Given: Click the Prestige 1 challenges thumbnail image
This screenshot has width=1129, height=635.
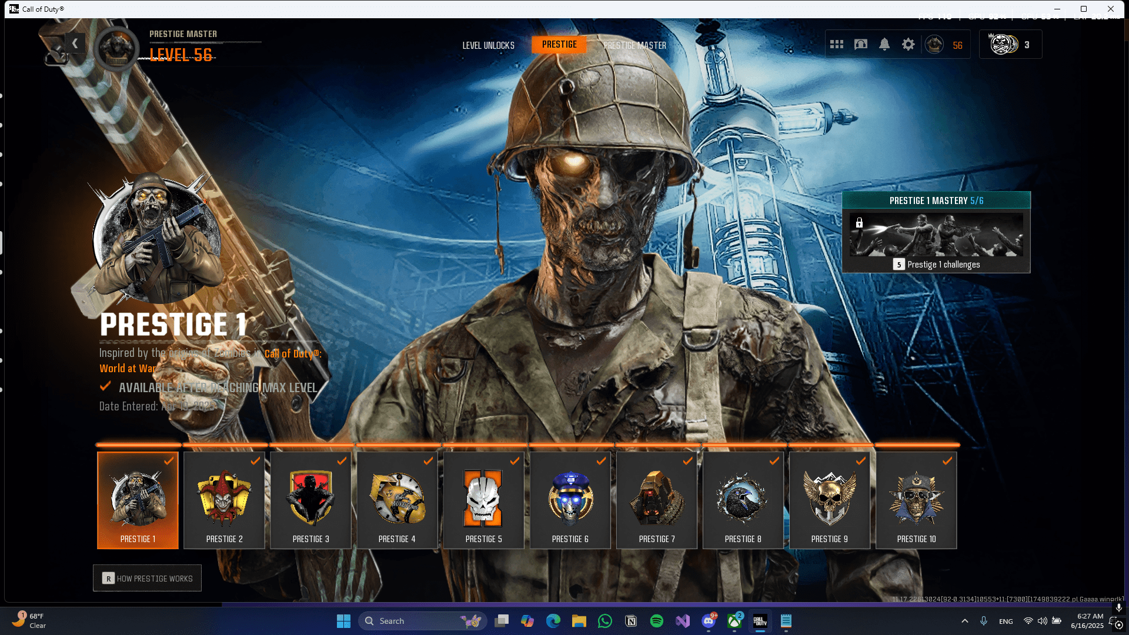Looking at the screenshot, I should [936, 235].
